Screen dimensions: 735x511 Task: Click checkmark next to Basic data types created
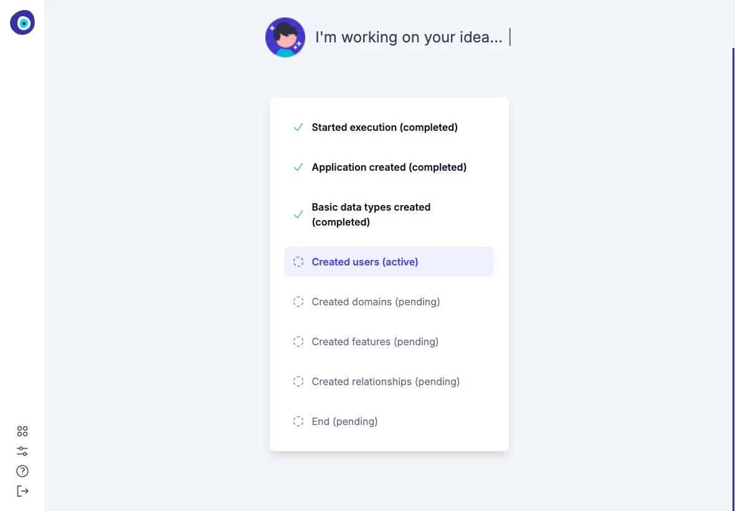(x=298, y=214)
